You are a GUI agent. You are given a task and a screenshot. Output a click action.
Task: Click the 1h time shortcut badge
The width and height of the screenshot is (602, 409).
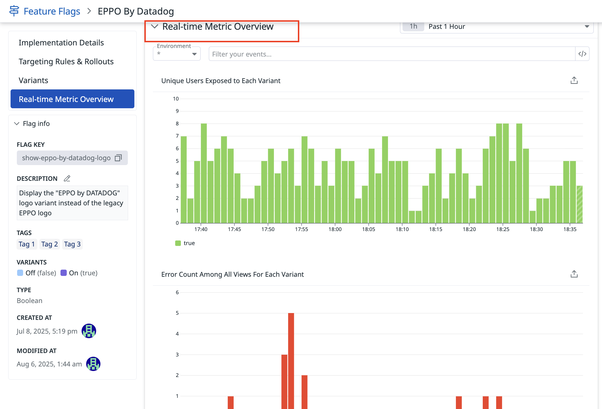(x=413, y=27)
